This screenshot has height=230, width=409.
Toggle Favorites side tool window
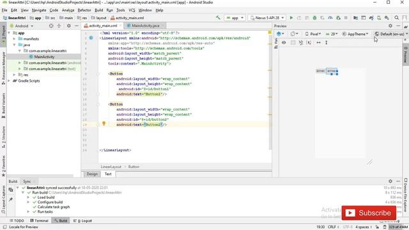(x=3, y=166)
